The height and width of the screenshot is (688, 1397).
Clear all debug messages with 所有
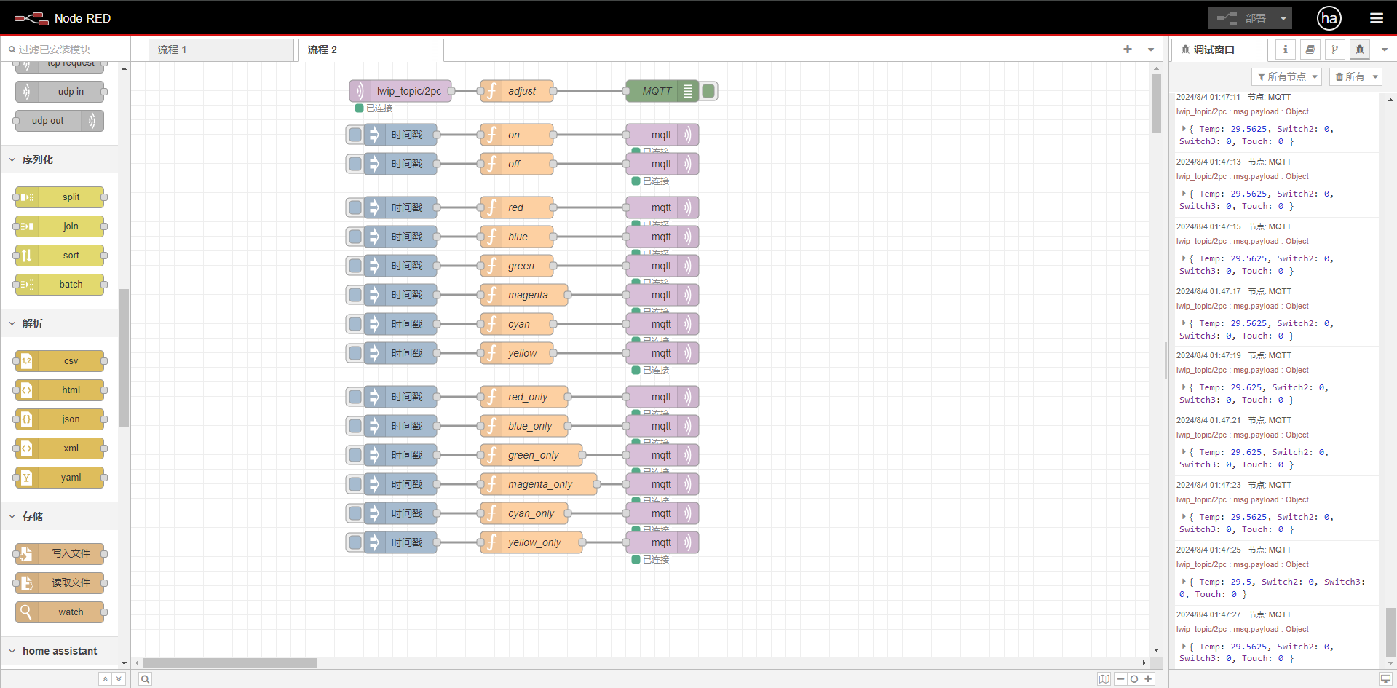pos(1349,76)
